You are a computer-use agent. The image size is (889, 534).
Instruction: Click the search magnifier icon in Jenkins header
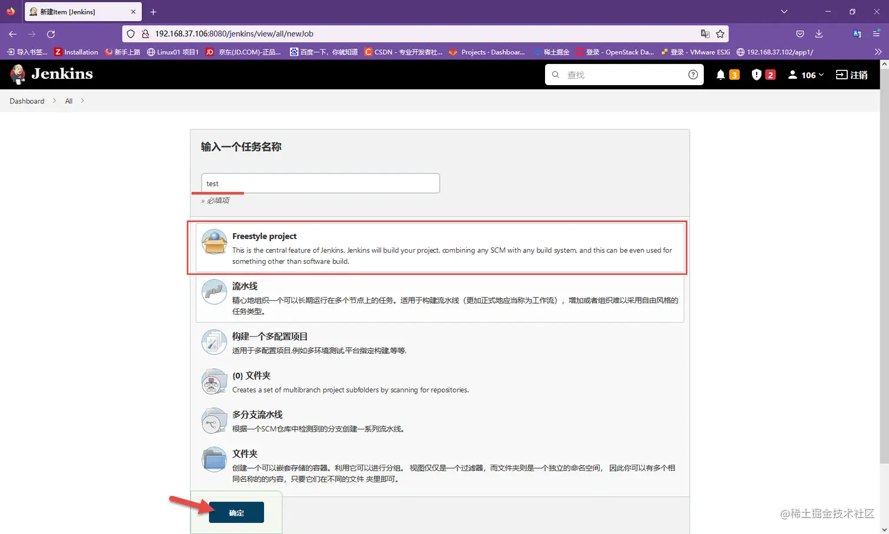pos(554,75)
